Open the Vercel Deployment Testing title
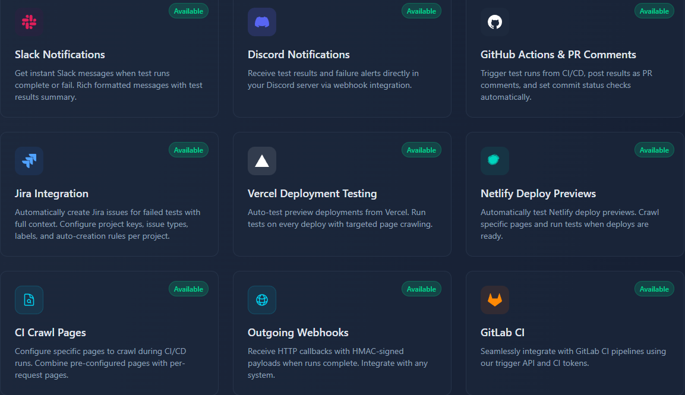Viewport: 685px width, 395px height. coord(312,194)
